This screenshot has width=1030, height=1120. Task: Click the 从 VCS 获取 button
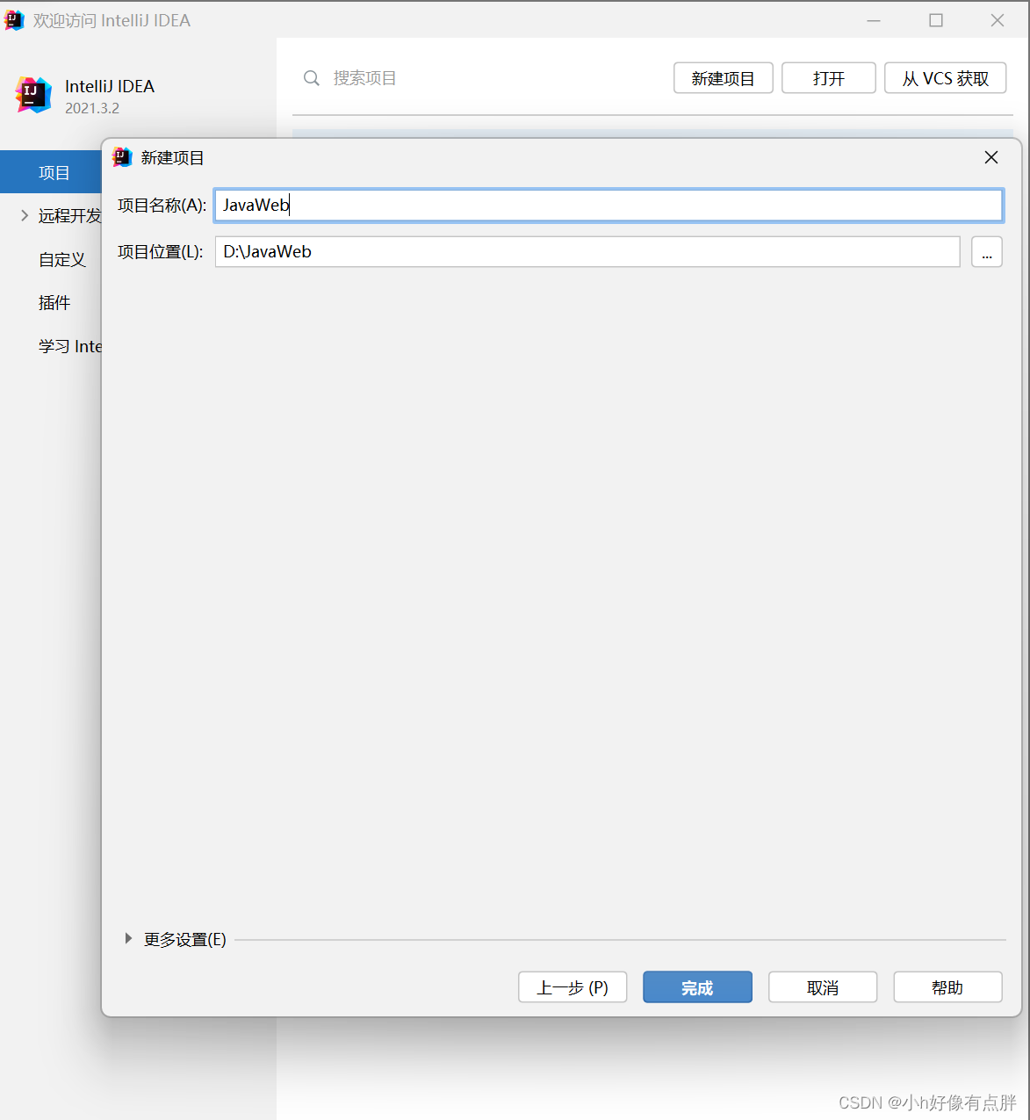pos(945,78)
